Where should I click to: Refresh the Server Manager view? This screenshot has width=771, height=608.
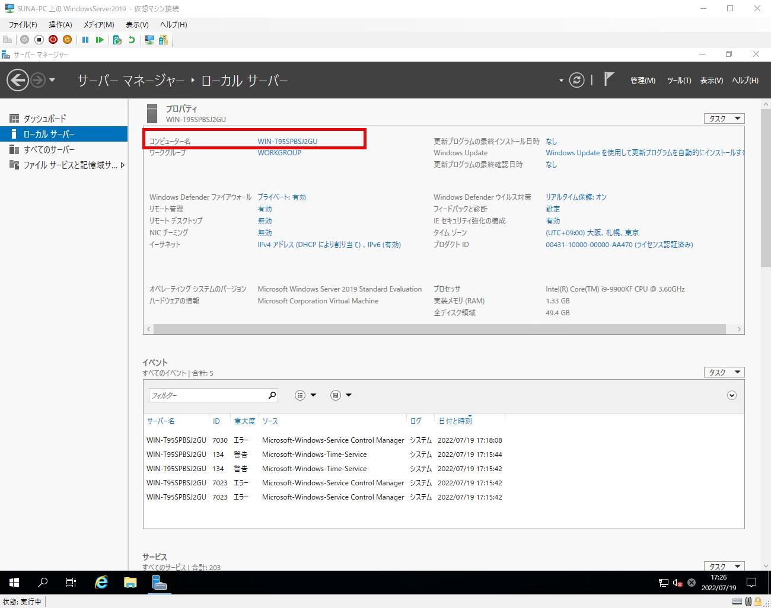(576, 79)
